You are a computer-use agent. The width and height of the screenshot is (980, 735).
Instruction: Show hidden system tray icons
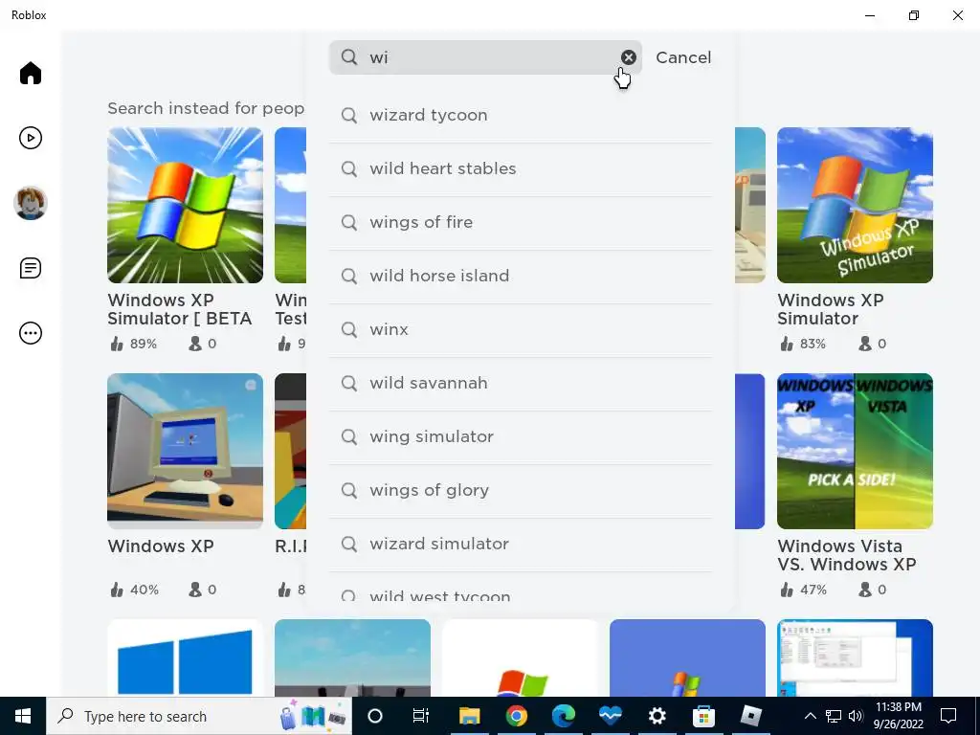810,716
